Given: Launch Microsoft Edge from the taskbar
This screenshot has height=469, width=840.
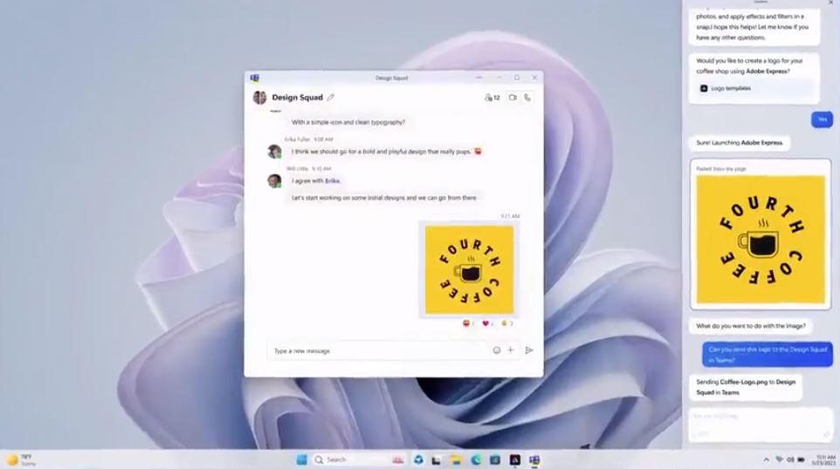Looking at the screenshot, I should pyautogui.click(x=476, y=459).
